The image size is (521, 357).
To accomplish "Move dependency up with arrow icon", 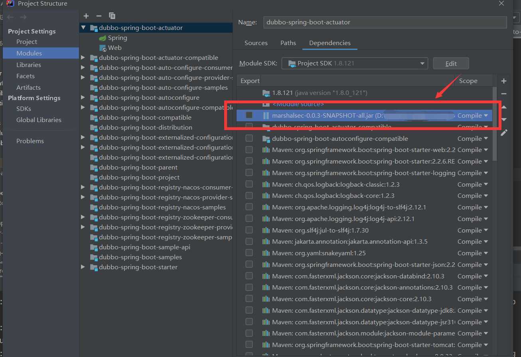I will point(504,107).
